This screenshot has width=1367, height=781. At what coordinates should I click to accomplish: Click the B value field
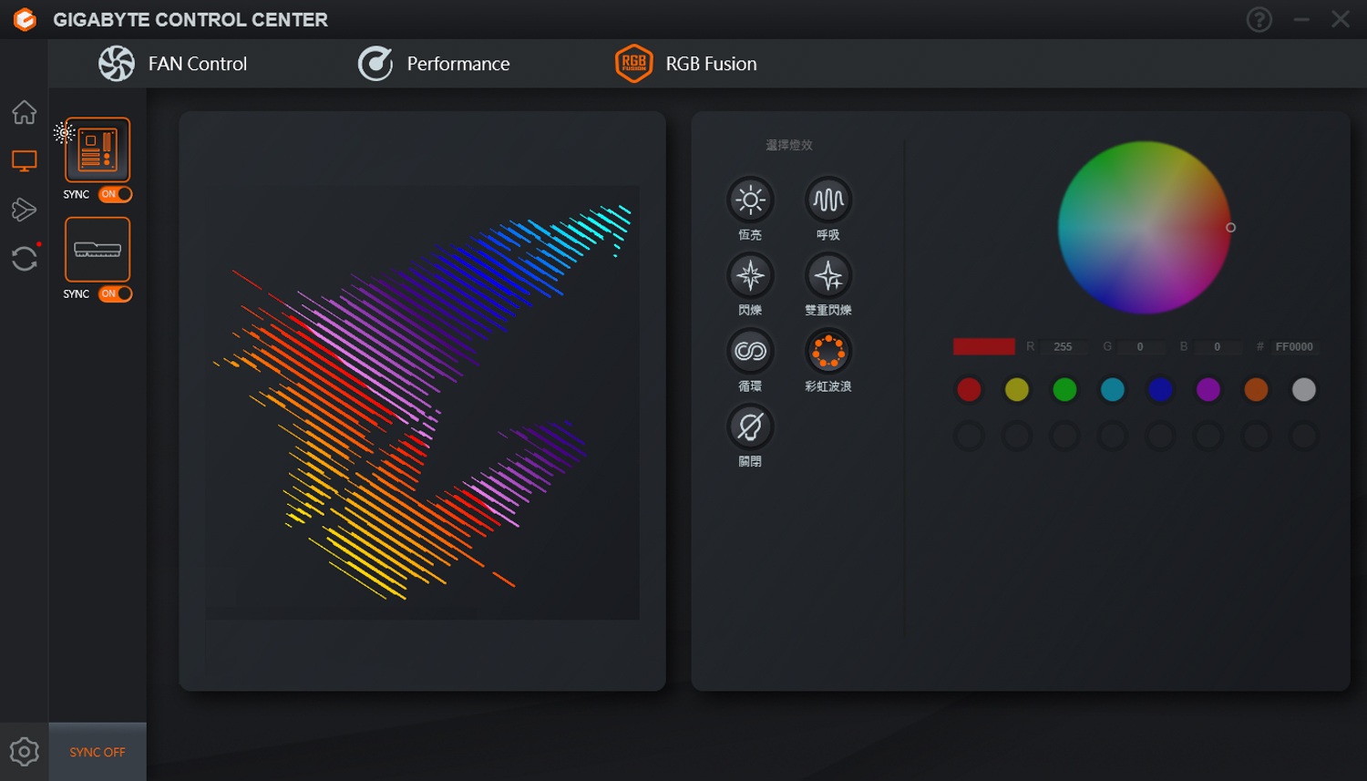1218,347
